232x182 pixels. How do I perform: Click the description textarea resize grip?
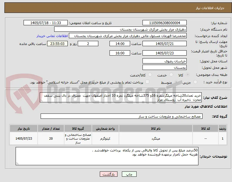coord(42,101)
